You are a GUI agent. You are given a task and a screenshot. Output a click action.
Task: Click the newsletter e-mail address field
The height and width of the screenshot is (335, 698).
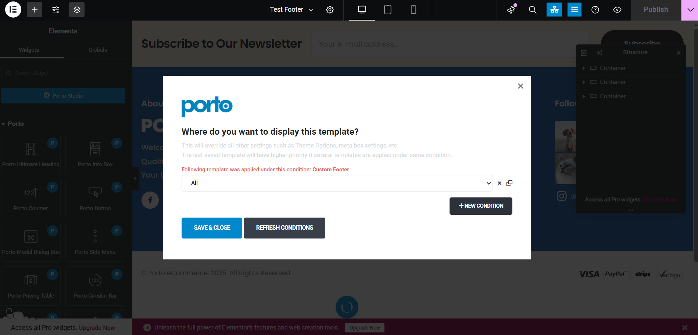click(450, 44)
